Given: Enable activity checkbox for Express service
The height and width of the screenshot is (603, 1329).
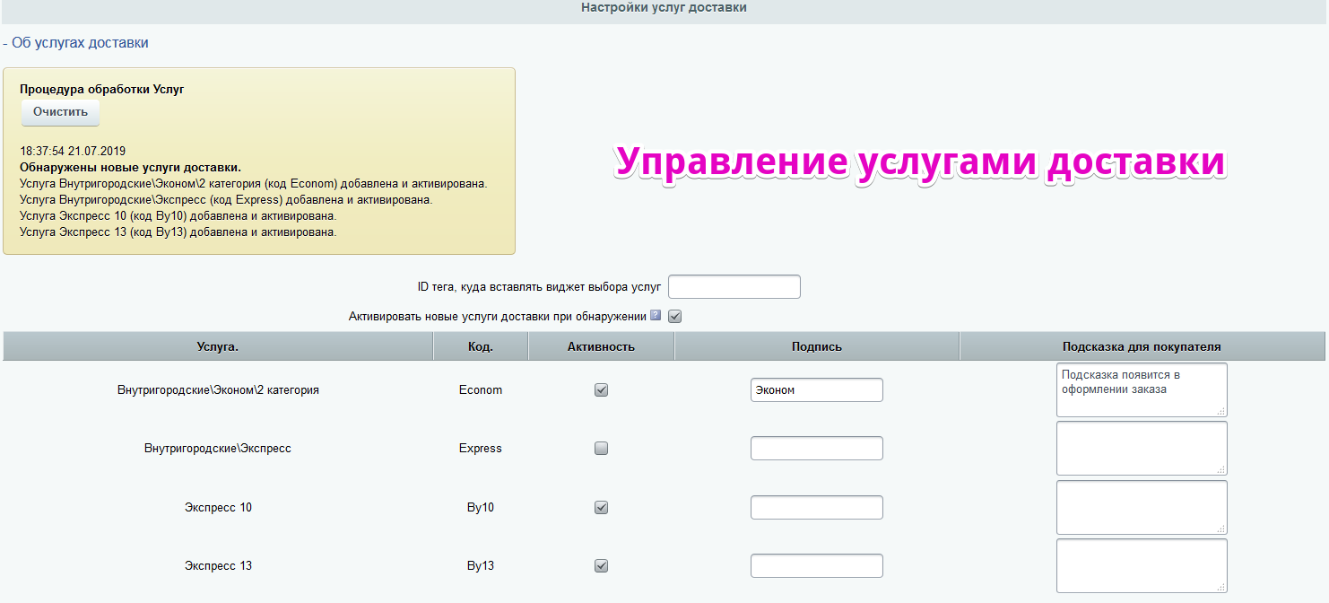Looking at the screenshot, I should coord(602,449).
